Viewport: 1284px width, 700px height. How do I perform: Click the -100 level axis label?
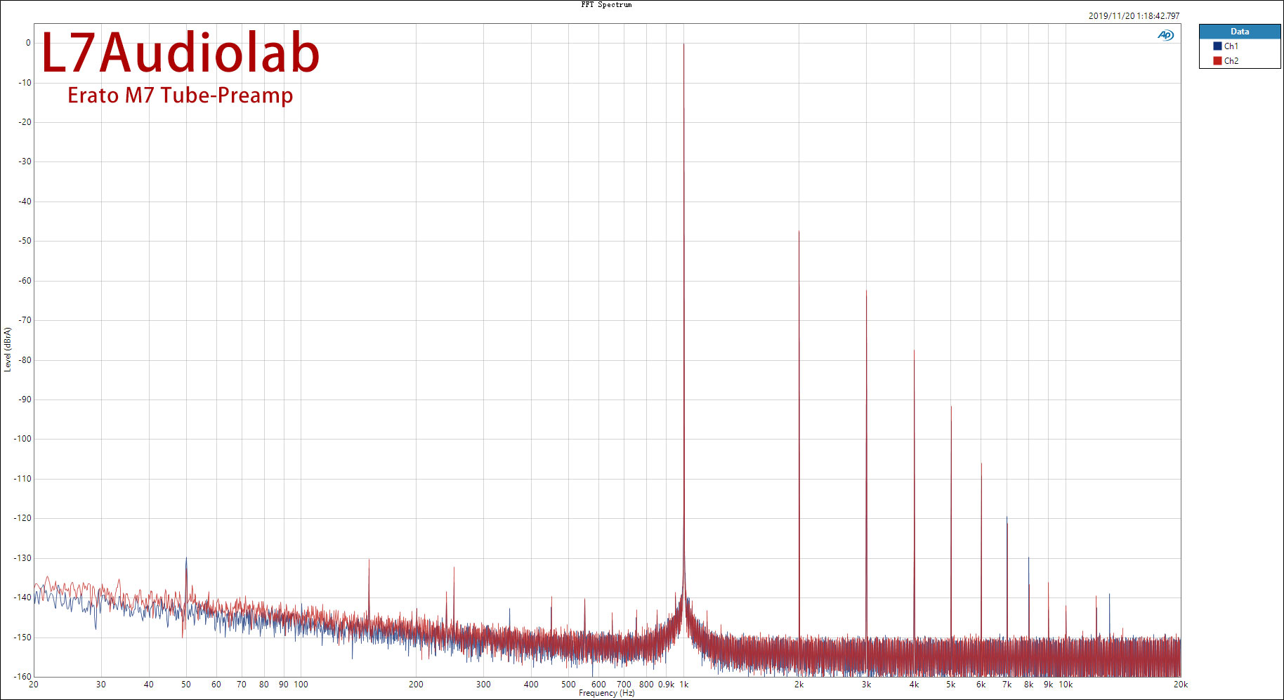(23, 439)
